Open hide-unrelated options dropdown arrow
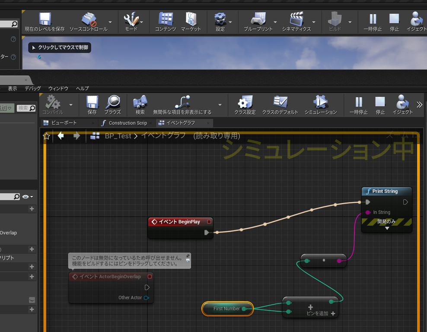427x332 pixels. coord(220,105)
